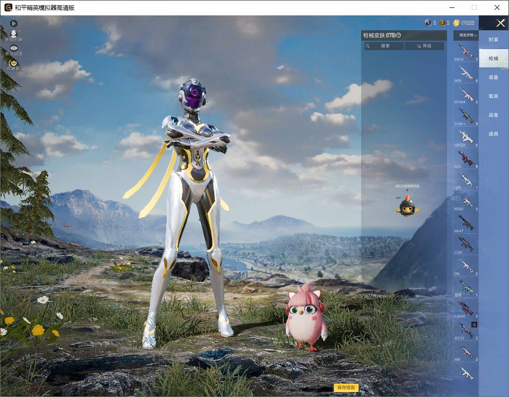509x397 pixels.
Task: Click the gold coin balance 171509
Action: click(463, 23)
